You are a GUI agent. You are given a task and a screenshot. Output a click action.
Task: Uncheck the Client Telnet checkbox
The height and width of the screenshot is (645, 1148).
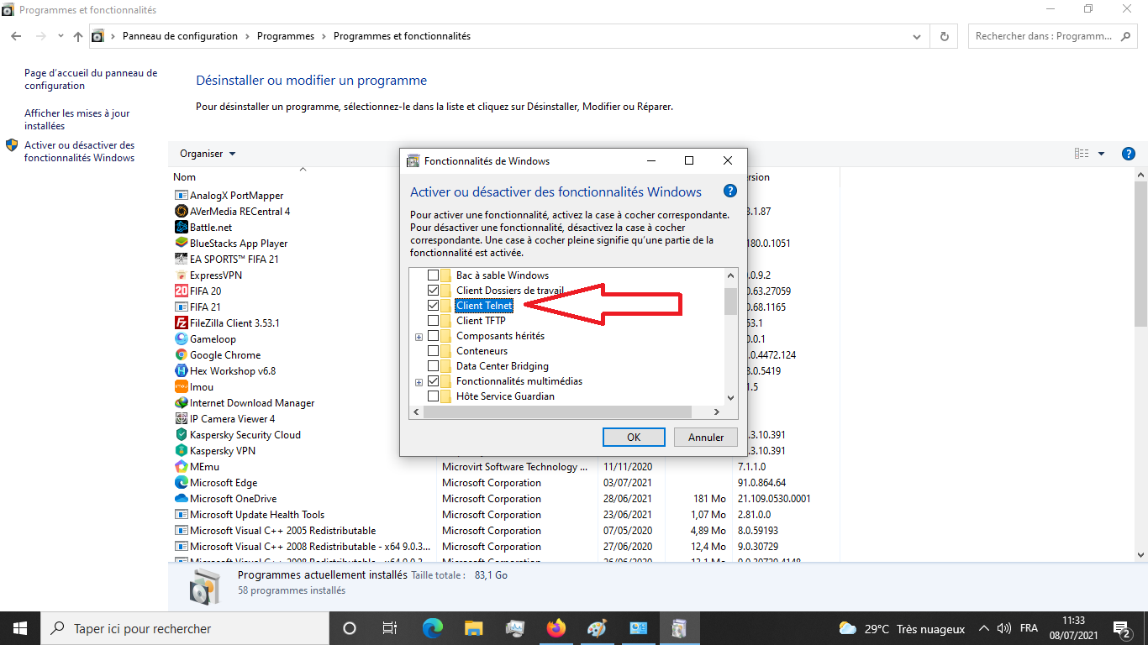(433, 306)
